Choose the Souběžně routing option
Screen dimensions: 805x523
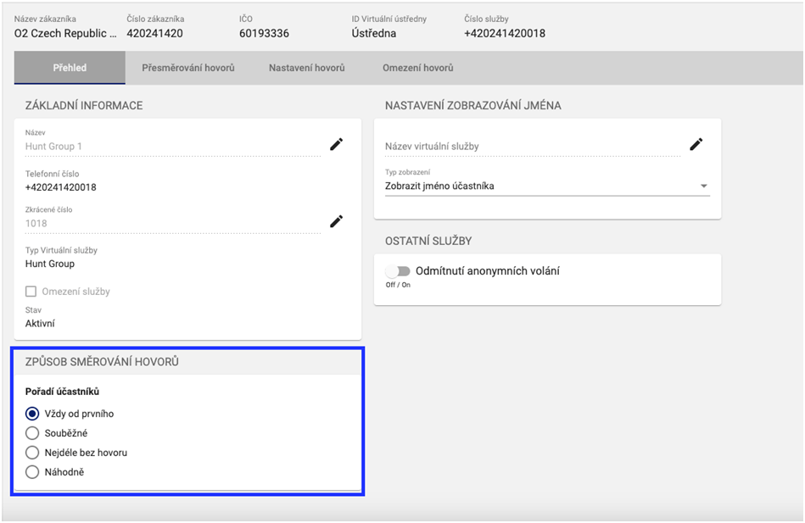pos(32,433)
